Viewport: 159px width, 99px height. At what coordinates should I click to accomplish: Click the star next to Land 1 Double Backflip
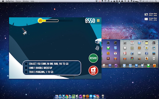(x=26, y=68)
